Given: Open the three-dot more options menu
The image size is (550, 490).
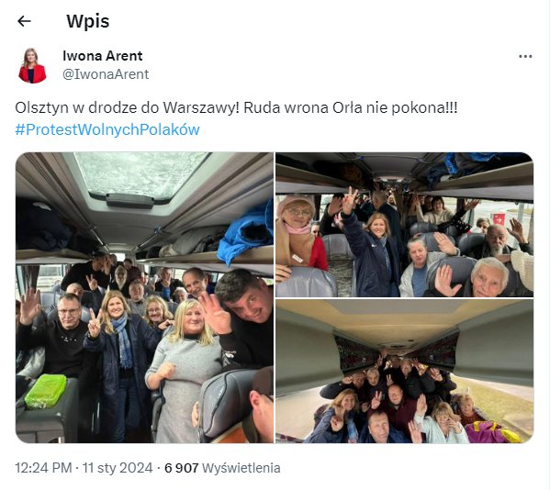Looking at the screenshot, I should [x=525, y=56].
